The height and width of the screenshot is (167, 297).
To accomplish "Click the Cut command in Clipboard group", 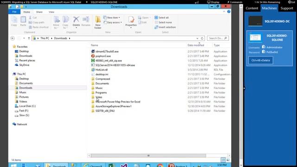I will 33,18.
